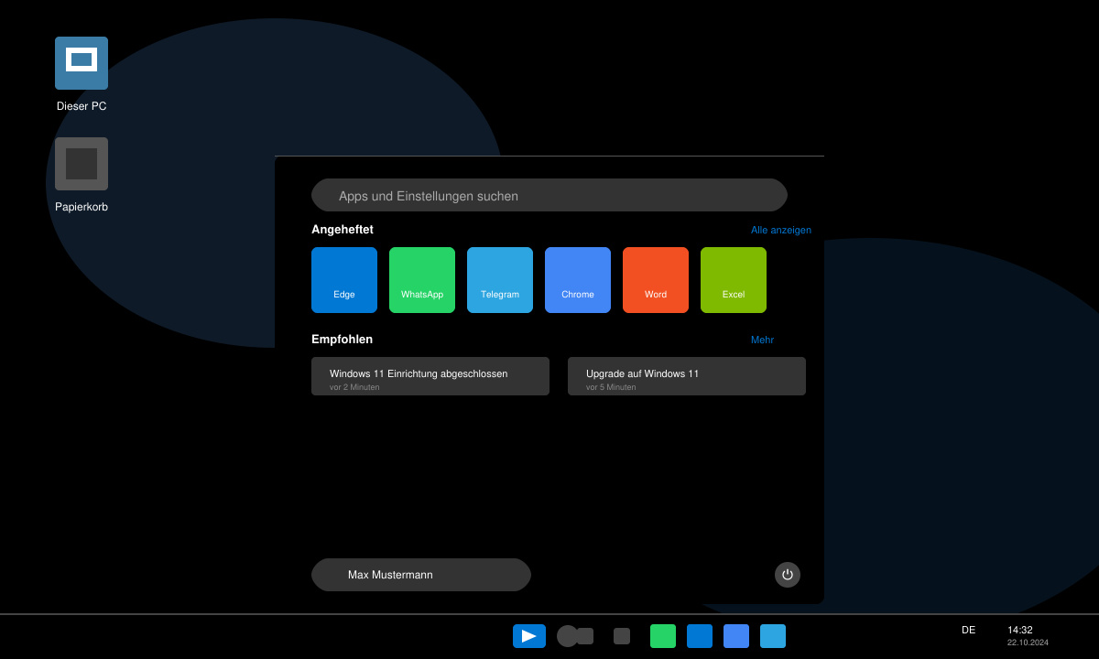The image size is (1099, 659).
Task: Open the Word pinned app
Action: pyautogui.click(x=656, y=280)
